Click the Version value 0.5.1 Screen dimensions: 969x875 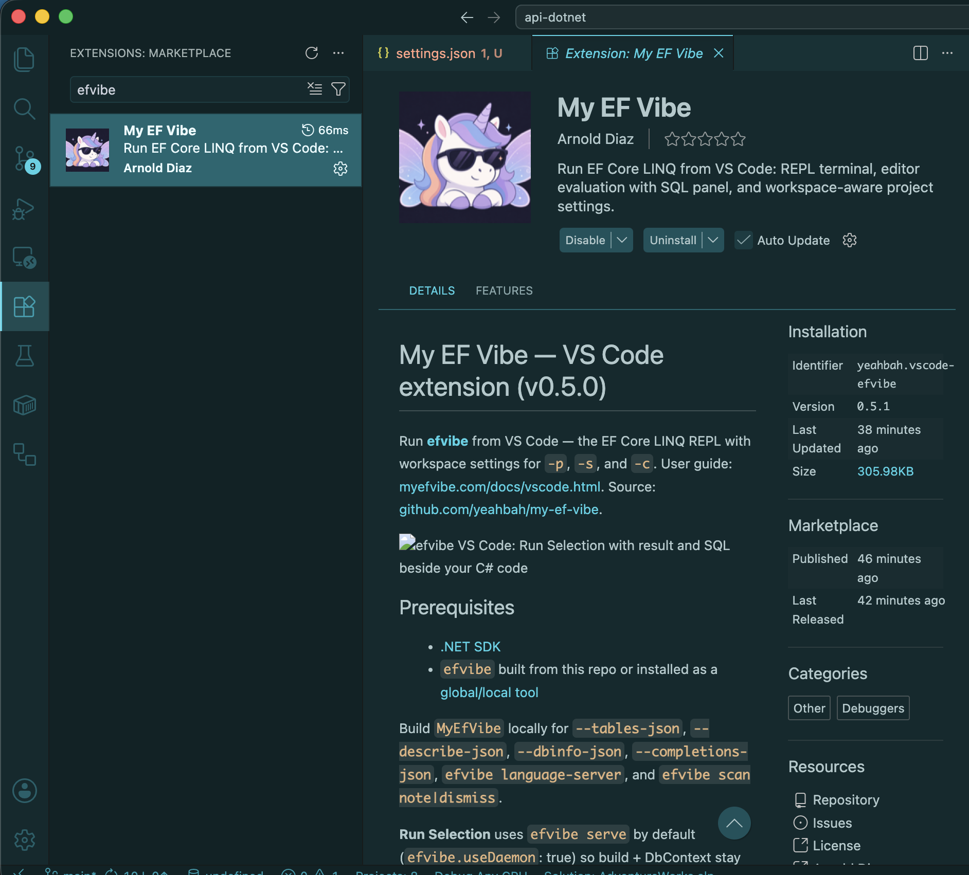[873, 406]
